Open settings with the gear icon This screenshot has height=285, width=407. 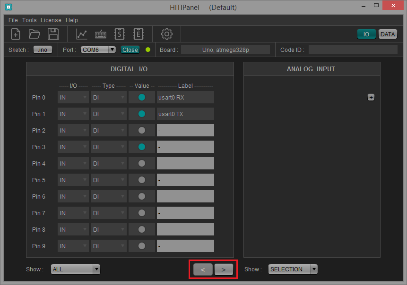point(167,34)
